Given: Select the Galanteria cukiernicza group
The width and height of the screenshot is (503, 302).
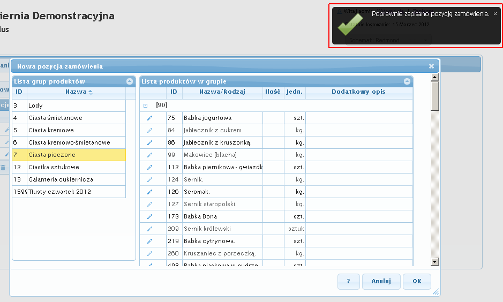Looking at the screenshot, I should (61, 179).
